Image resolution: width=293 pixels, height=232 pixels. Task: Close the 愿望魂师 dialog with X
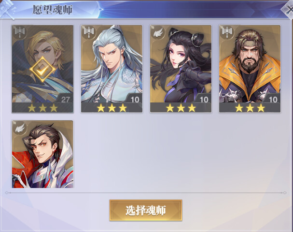pos(288,9)
